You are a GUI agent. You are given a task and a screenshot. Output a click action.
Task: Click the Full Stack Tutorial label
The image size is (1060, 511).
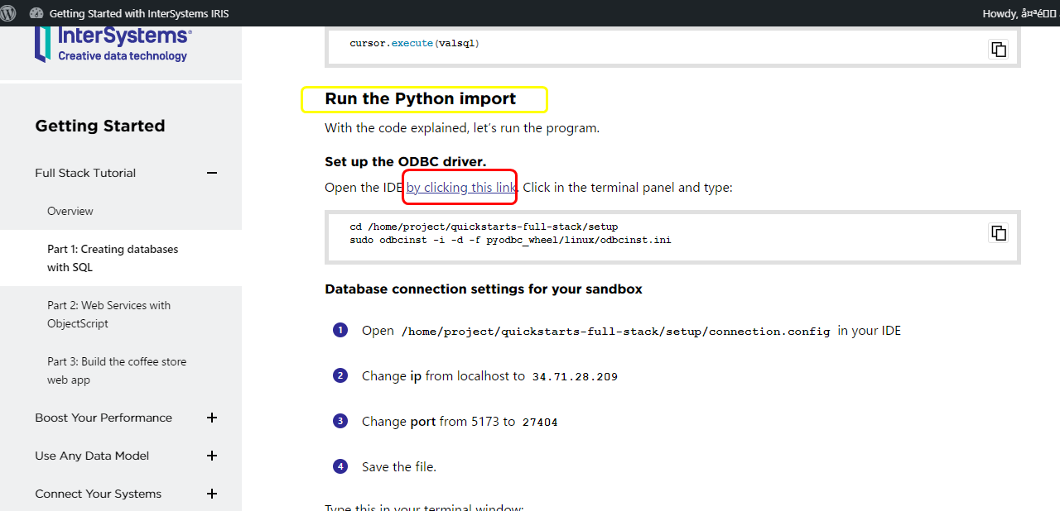pyautogui.click(x=85, y=173)
